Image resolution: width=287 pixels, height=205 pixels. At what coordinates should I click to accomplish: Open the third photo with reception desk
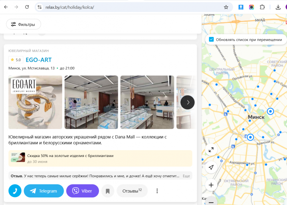point(147,102)
